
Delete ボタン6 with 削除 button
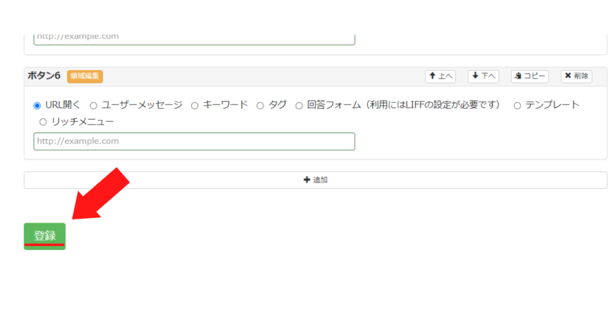576,76
